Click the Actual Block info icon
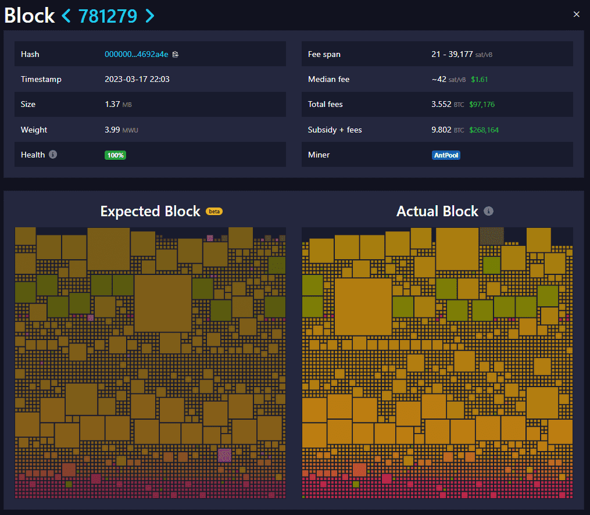The image size is (590, 515). tap(489, 211)
